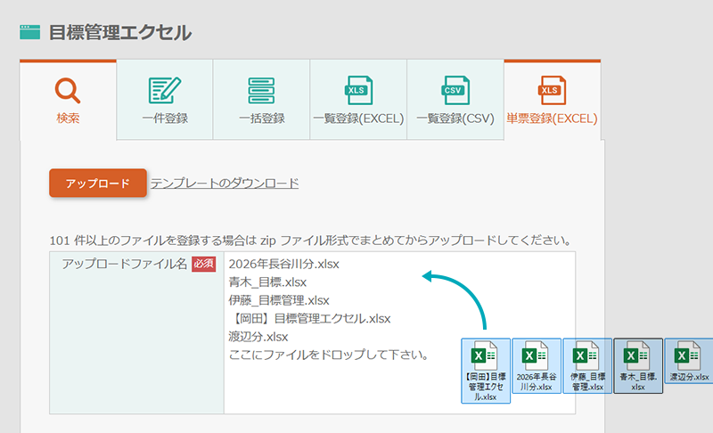The width and height of the screenshot is (713, 433).
Task: Select the 2026年長谷川分.xlsx desktop file icon
Action: pyautogui.click(x=537, y=366)
